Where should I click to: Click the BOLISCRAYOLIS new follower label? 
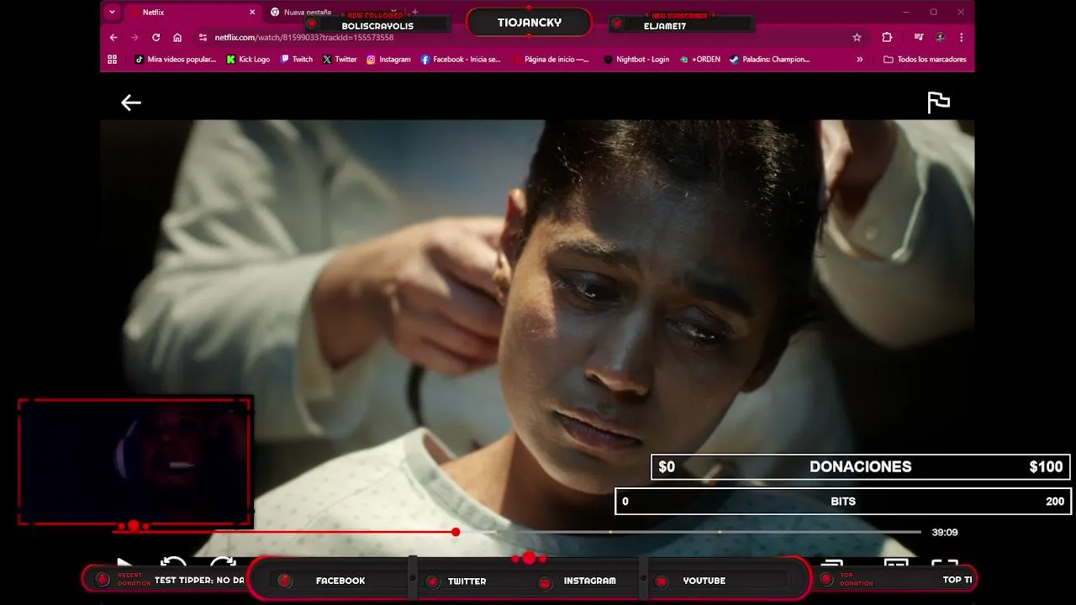coord(377,26)
